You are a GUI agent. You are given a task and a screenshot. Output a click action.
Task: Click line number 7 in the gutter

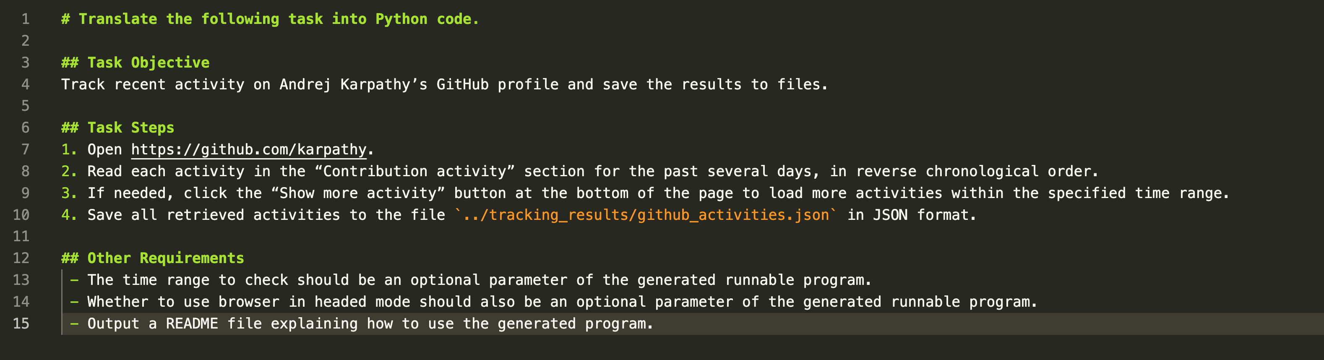pyautogui.click(x=25, y=150)
